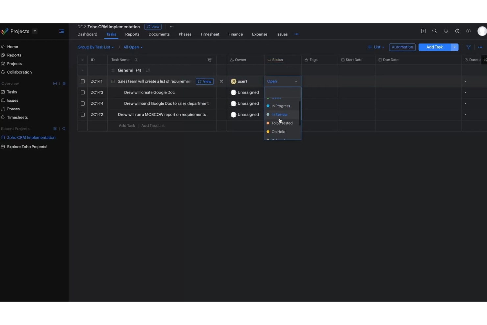Select the In Progress status option
487x325 pixels.
pos(282,106)
